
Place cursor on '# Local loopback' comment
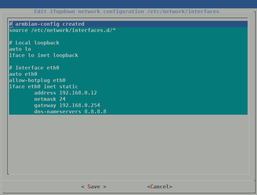click(34, 43)
